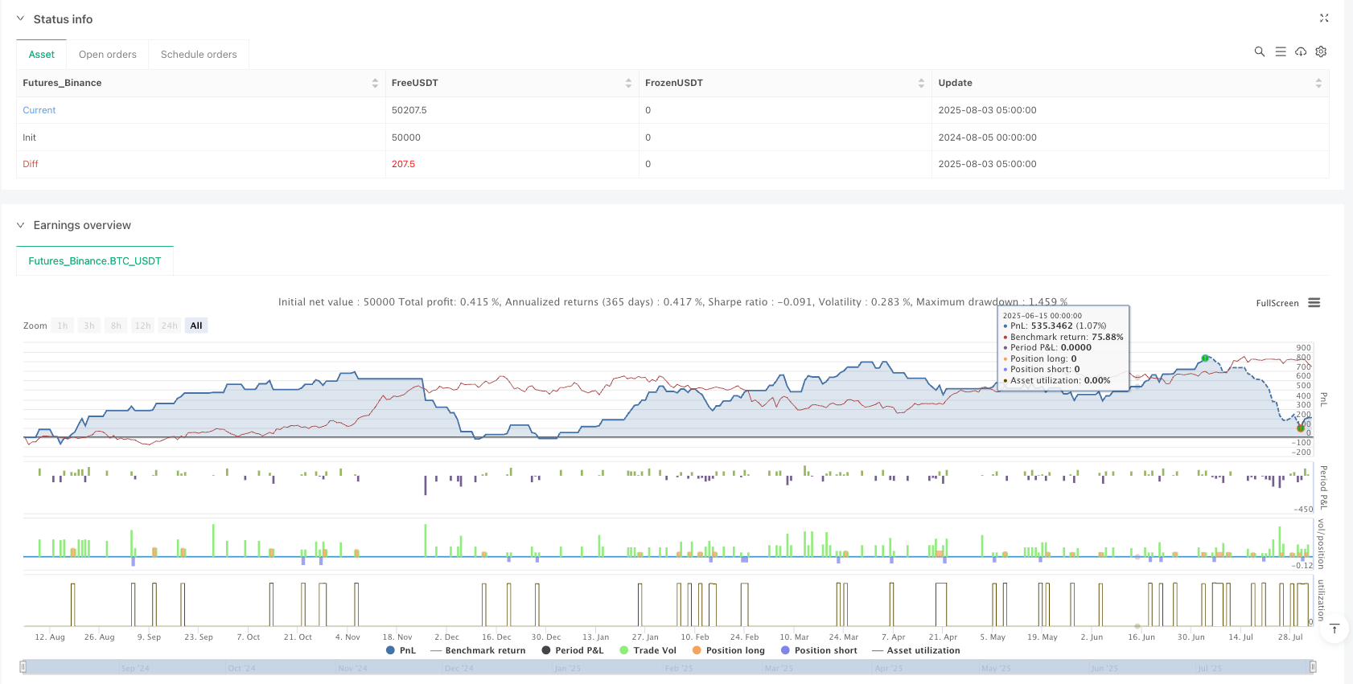Select the Futures_Binance.BTC_USDT chart tab
This screenshot has height=684, width=1353.
coord(95,261)
